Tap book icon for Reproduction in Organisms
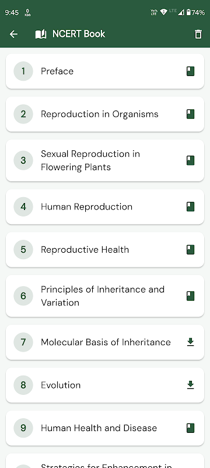 point(190,114)
